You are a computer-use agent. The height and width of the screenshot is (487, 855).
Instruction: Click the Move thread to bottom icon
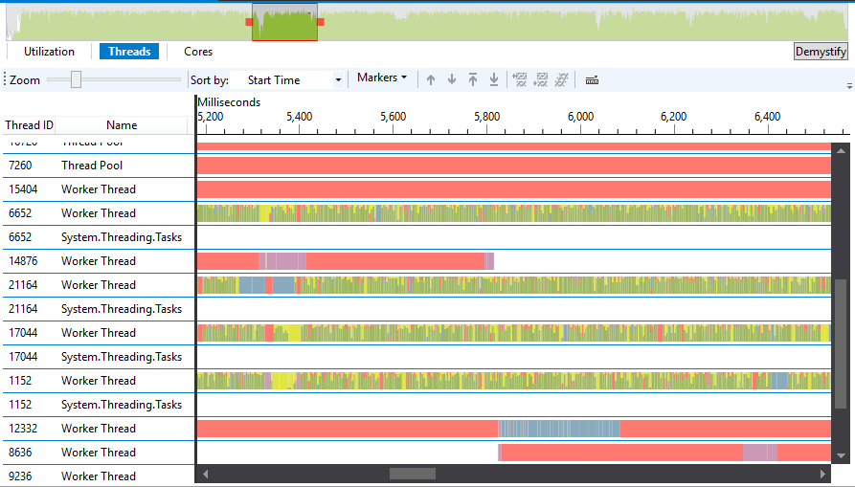[x=493, y=80]
